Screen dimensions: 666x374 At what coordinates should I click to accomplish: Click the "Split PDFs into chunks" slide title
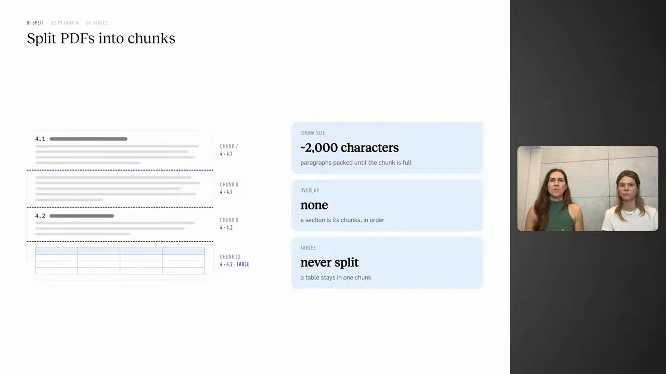click(101, 38)
